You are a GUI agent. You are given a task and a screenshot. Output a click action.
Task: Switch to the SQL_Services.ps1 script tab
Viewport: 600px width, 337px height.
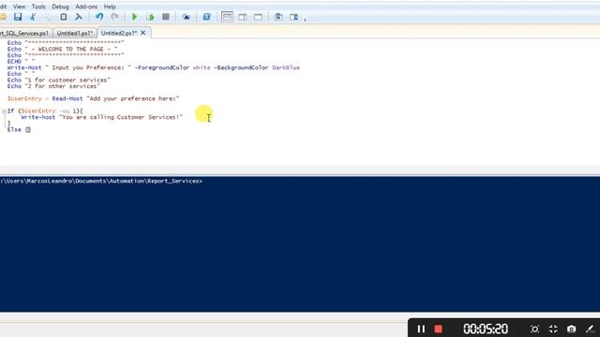(x=24, y=34)
